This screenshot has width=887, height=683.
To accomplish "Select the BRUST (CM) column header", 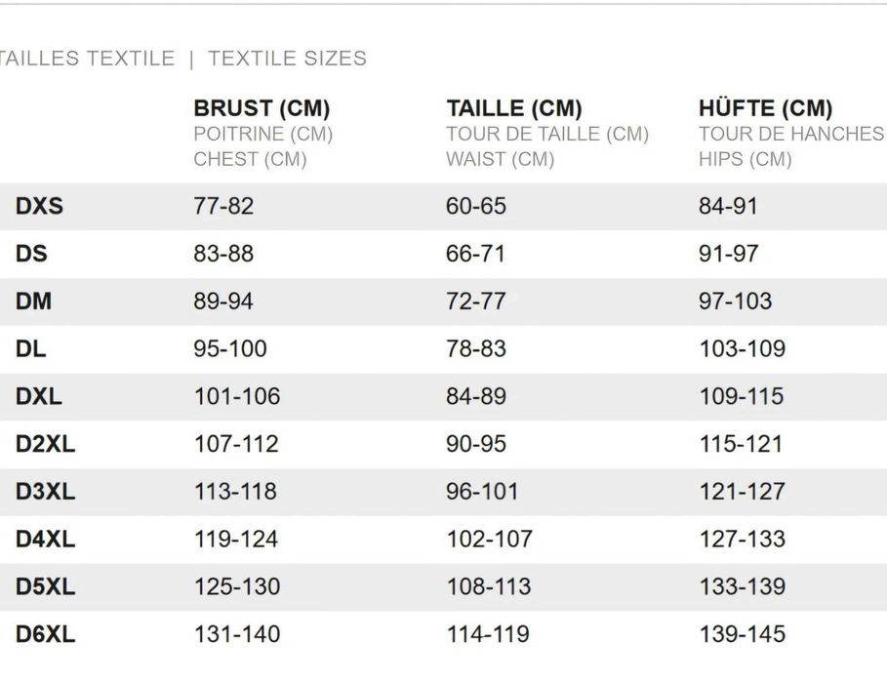I will [x=262, y=108].
